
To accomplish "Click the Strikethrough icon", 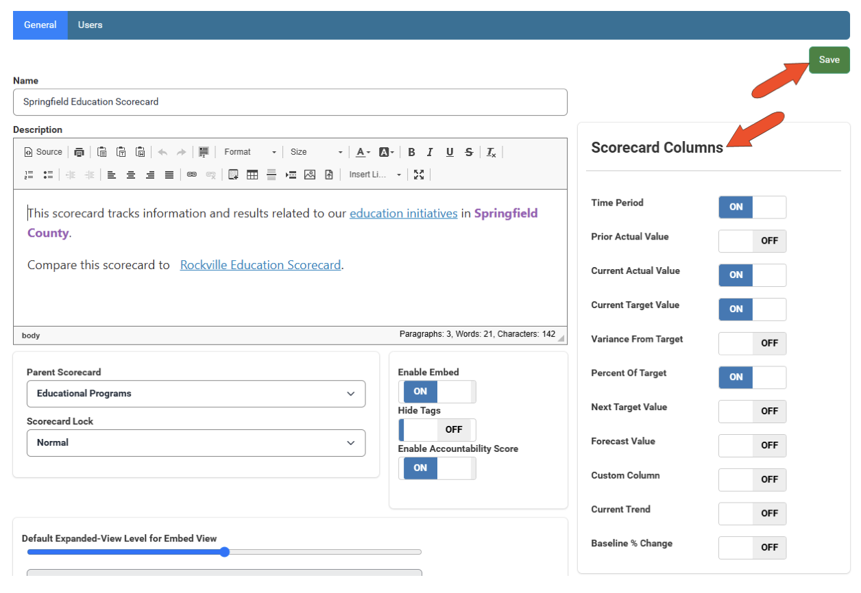I will pos(469,152).
